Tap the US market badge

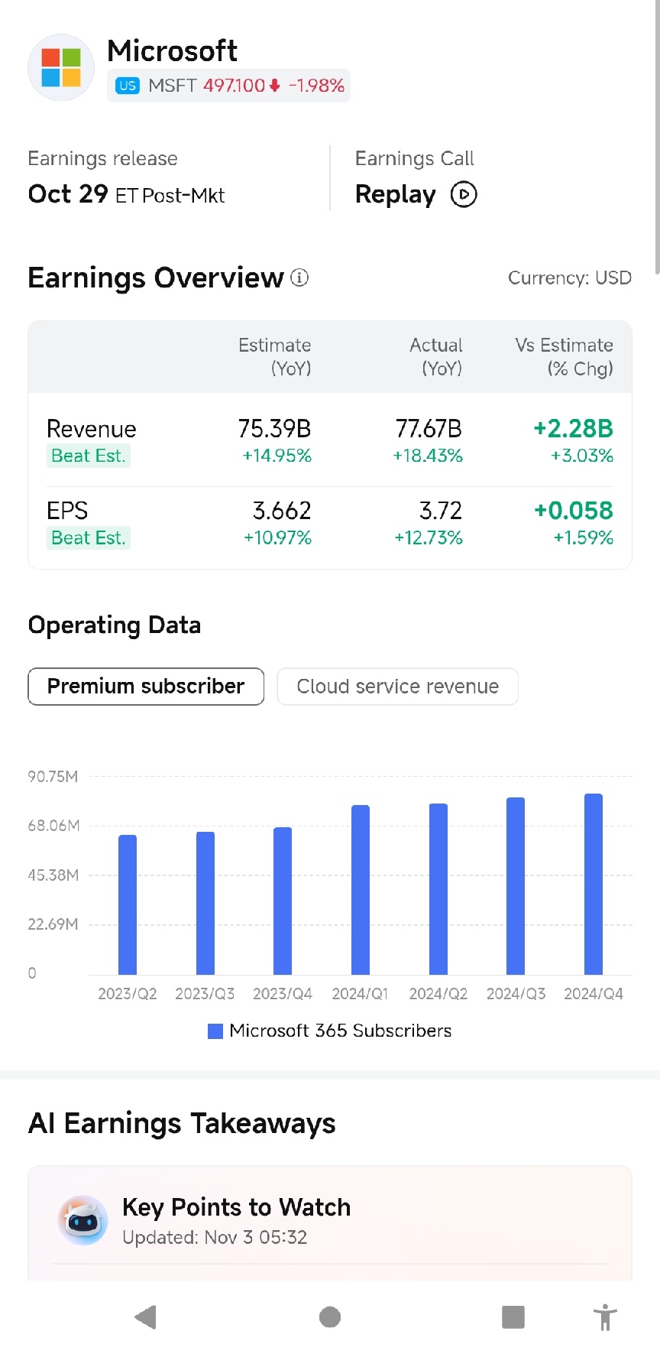[128, 86]
